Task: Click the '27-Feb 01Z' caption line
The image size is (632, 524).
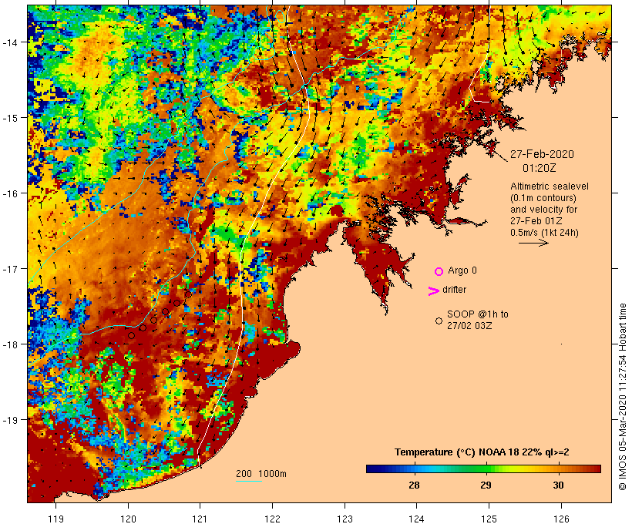Action: (536, 221)
